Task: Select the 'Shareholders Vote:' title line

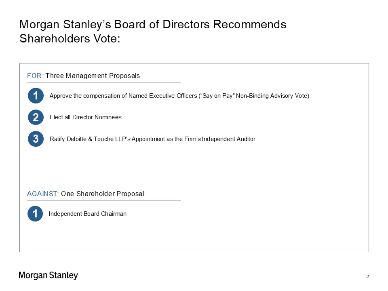Action: click(x=70, y=39)
